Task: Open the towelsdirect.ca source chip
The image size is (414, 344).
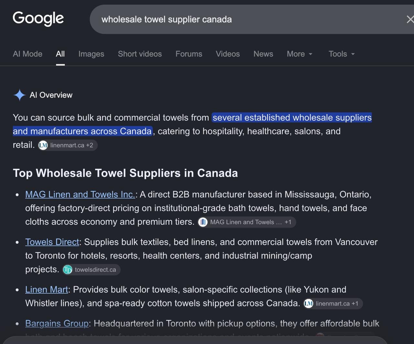Action: point(91,270)
